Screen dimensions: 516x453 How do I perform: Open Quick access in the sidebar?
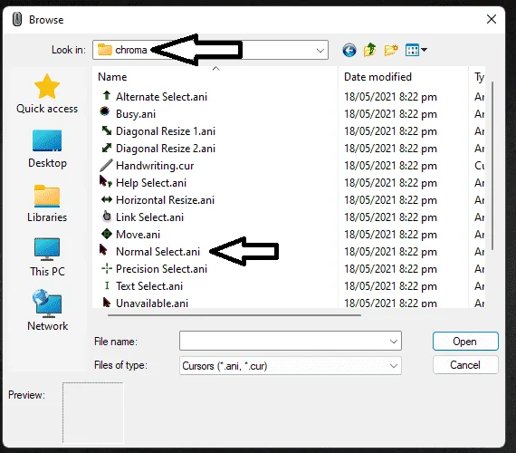[x=47, y=94]
